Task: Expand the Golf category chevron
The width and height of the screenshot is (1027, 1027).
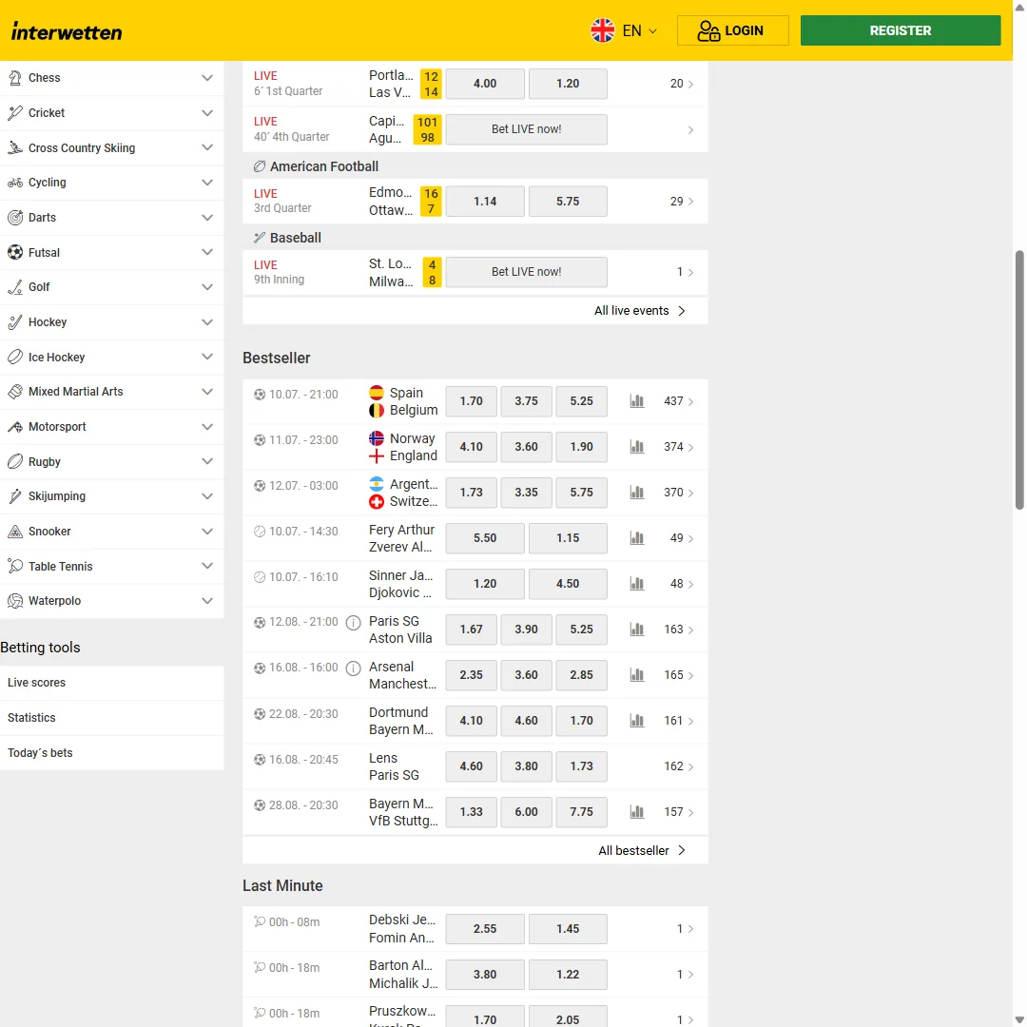Action: point(207,287)
